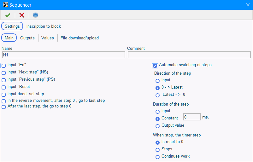Enable Input "Previous step" (PS) option

(3, 80)
